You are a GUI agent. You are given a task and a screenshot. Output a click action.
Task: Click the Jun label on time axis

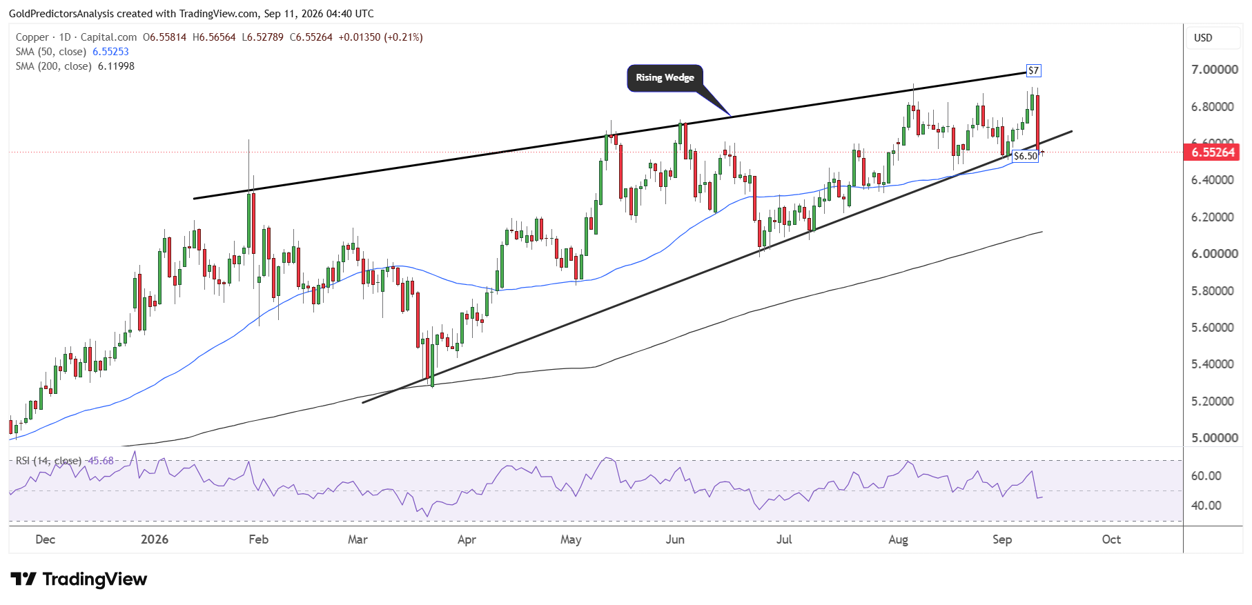point(675,539)
